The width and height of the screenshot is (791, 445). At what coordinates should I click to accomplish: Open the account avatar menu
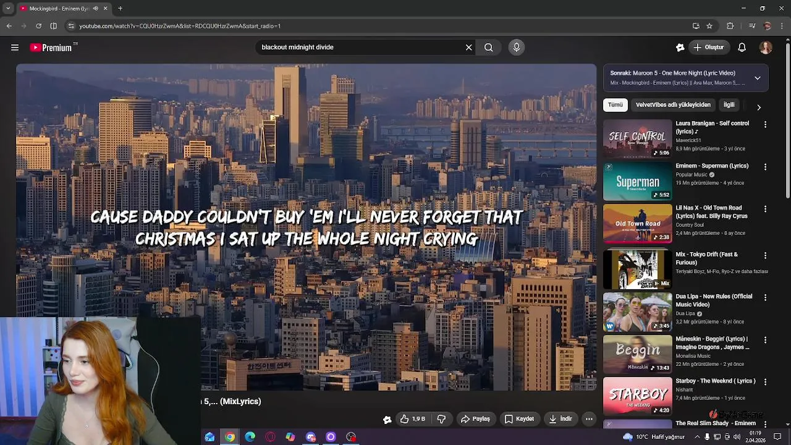pos(766,48)
